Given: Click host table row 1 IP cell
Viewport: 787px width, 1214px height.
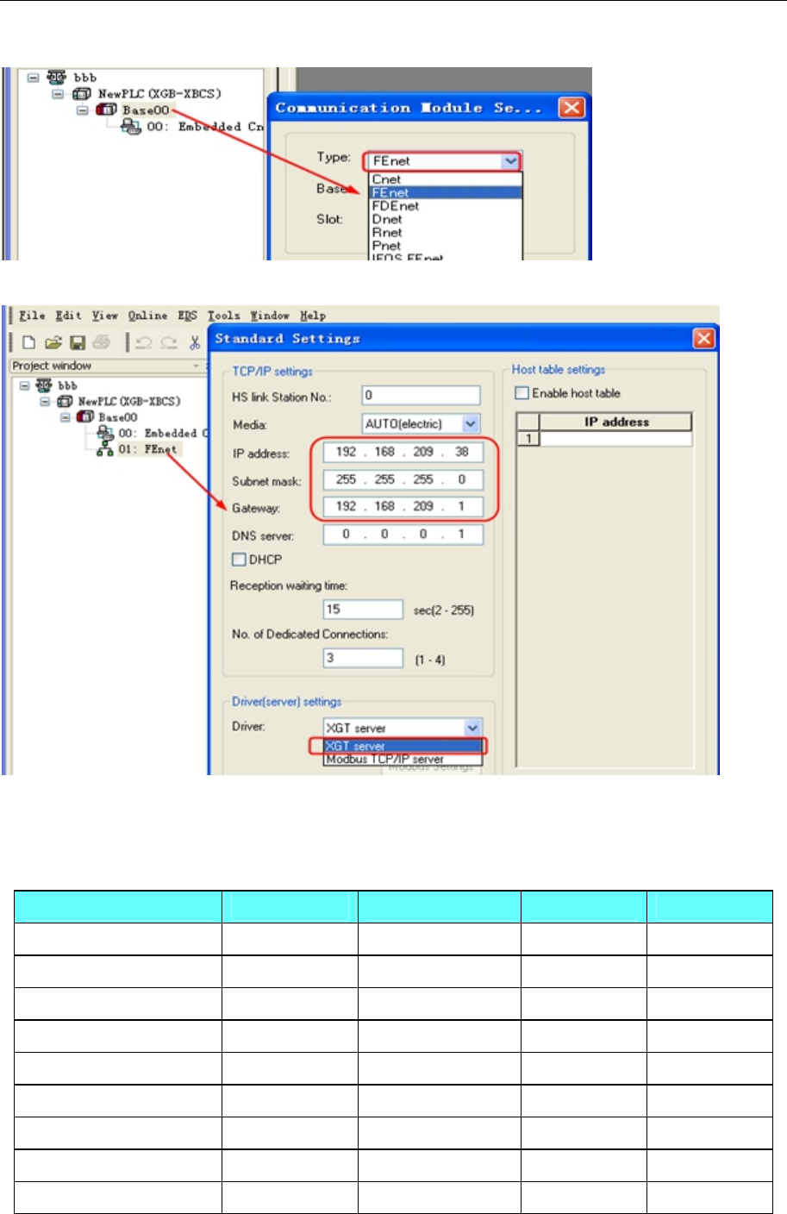Looking at the screenshot, I should (615, 439).
